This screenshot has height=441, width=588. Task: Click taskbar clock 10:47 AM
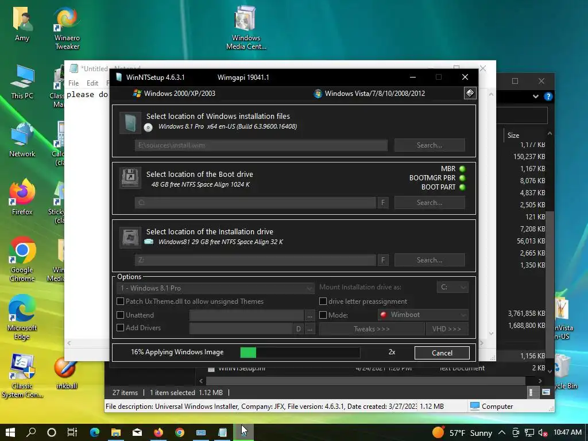tap(567, 432)
